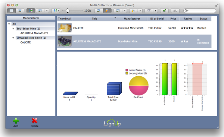The width and height of the screenshot is (224, 137).
Task: Click the Manufacturer sidebar header
Action: point(31,18)
